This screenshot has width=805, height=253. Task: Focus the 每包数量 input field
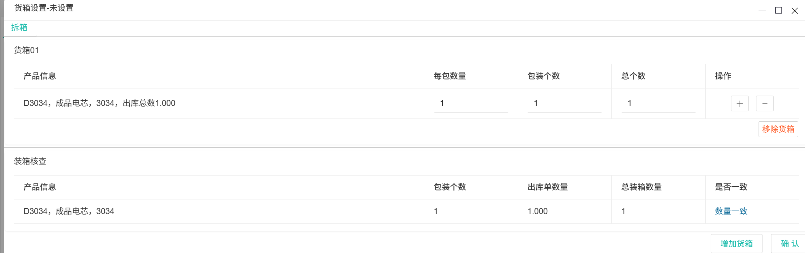click(471, 103)
